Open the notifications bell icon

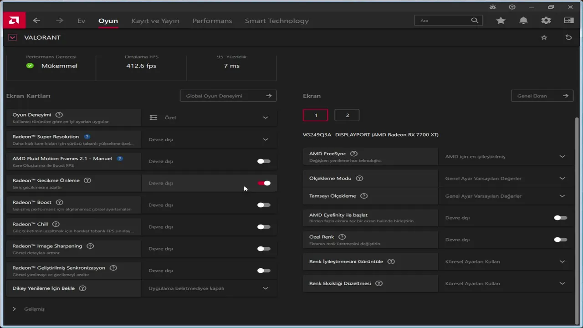click(523, 20)
